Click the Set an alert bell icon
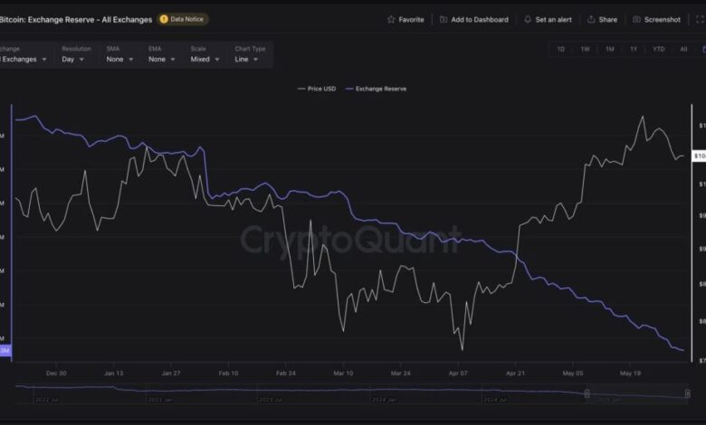 pyautogui.click(x=528, y=19)
